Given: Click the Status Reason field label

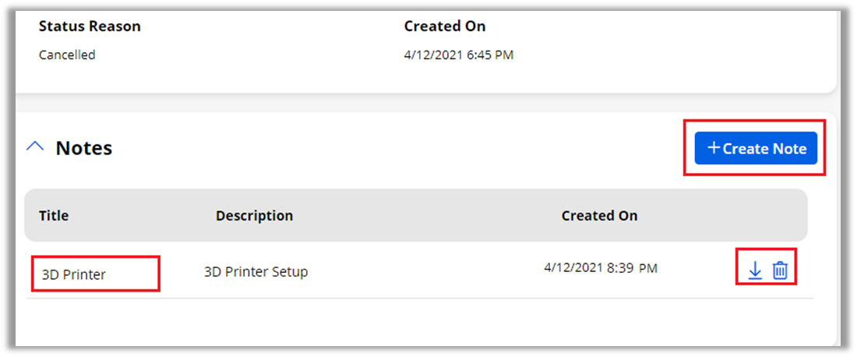Looking at the screenshot, I should tap(90, 27).
